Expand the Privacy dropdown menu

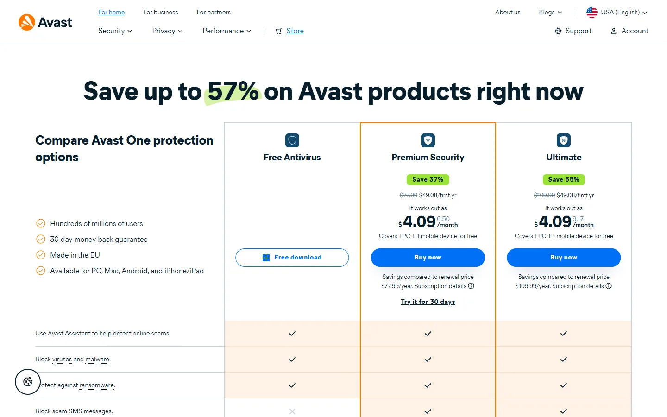[167, 31]
